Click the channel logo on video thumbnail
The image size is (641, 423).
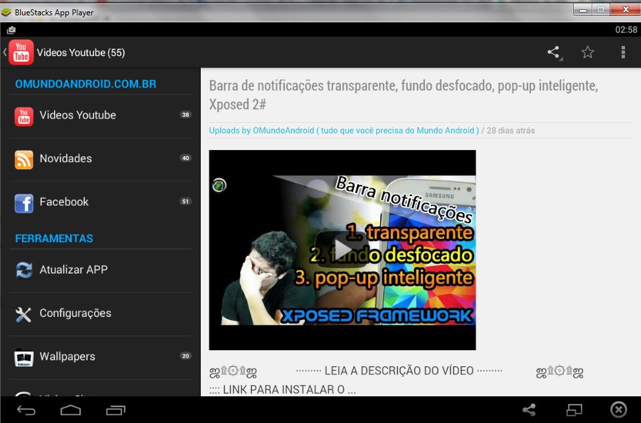tap(219, 185)
